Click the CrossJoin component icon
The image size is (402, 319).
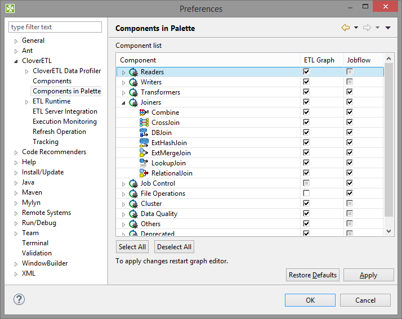144,123
